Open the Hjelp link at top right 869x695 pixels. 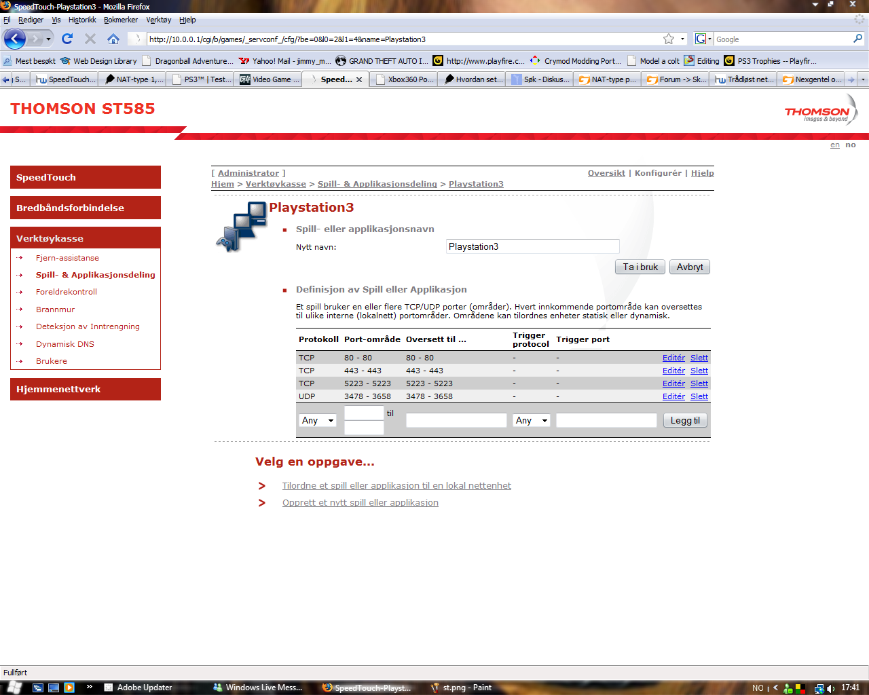(x=703, y=173)
